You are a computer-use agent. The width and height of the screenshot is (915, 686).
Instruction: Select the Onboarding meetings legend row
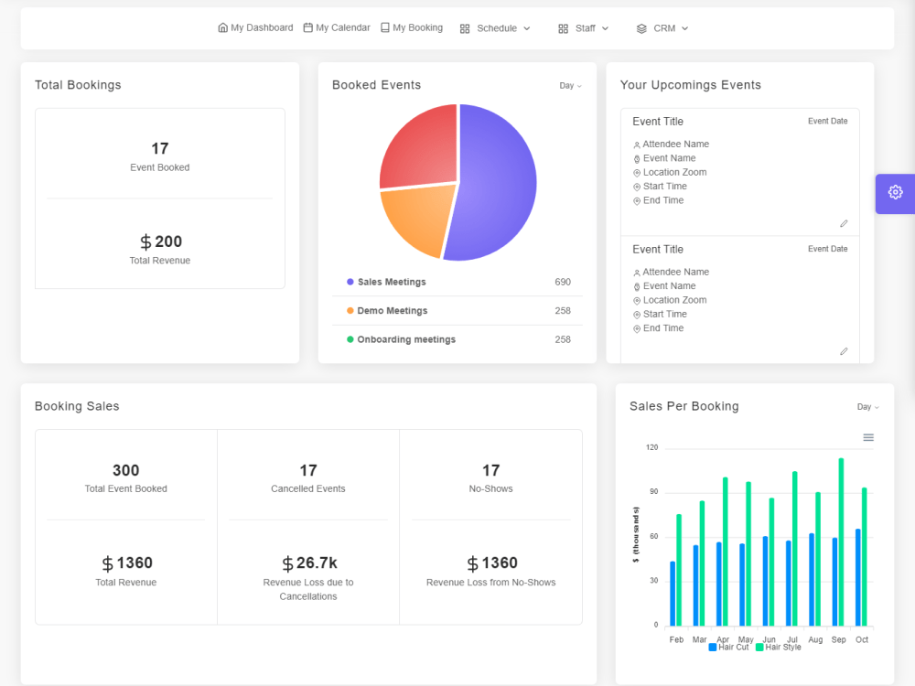click(457, 339)
